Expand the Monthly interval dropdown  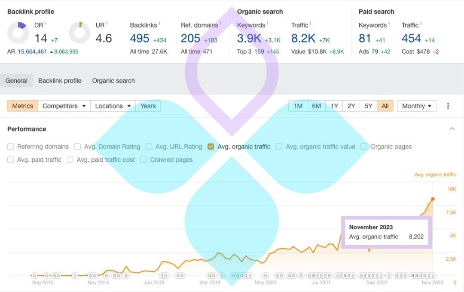[416, 106]
